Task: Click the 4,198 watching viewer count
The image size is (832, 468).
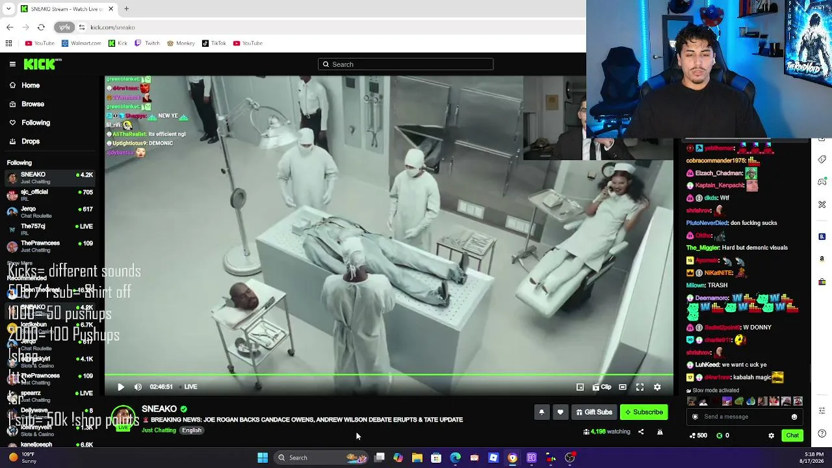Action: [607, 432]
